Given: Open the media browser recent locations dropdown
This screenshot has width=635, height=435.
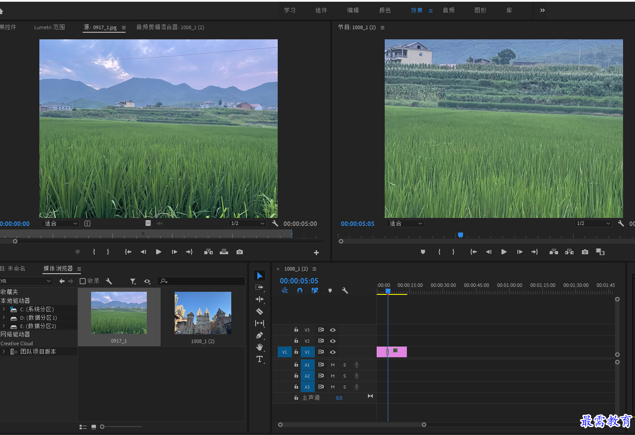Looking at the screenshot, I should [x=26, y=281].
